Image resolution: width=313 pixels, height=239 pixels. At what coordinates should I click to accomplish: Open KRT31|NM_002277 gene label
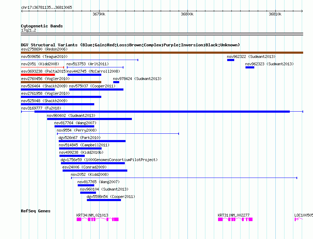[x=234, y=215]
